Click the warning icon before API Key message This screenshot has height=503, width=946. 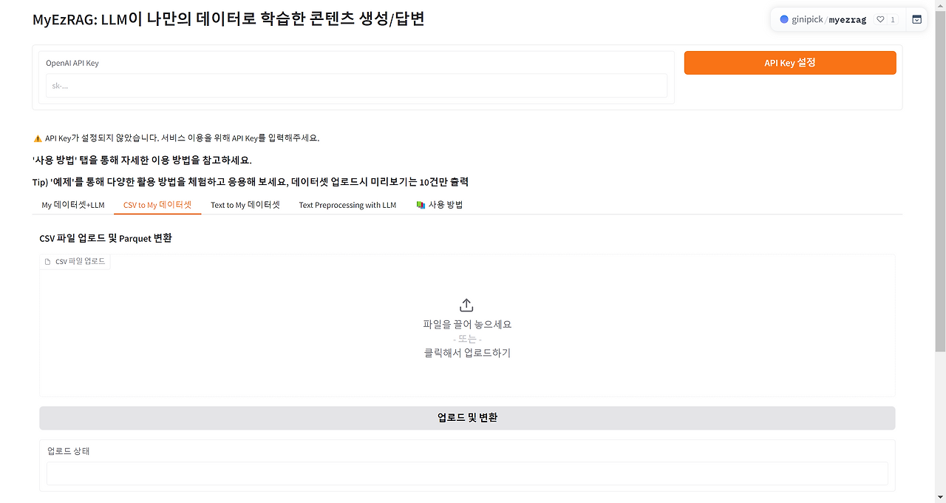38,138
